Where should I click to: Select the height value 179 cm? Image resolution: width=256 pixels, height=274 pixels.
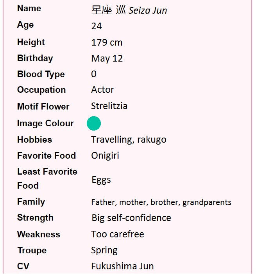pyautogui.click(x=107, y=42)
